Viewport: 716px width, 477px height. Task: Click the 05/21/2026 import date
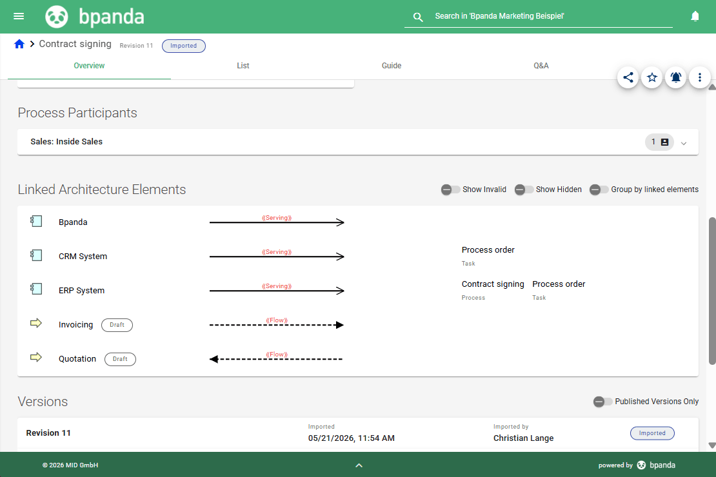(351, 438)
